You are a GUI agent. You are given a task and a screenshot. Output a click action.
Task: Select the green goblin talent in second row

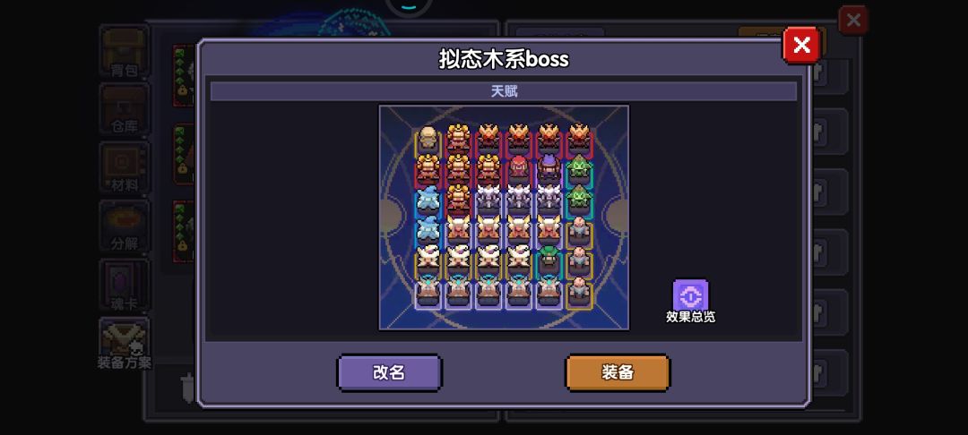tap(579, 172)
